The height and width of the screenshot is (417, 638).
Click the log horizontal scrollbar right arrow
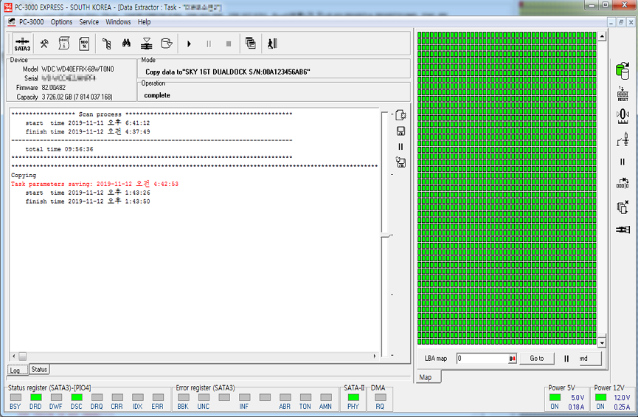coord(375,356)
